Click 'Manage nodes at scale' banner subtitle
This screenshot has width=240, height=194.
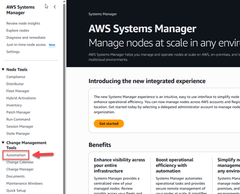[164, 43]
